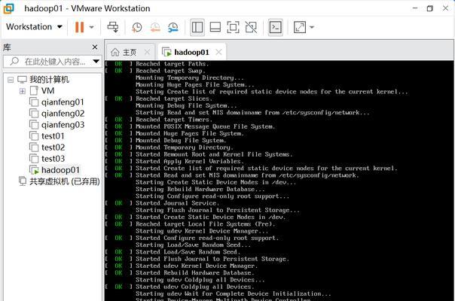The width and height of the screenshot is (455, 301).
Task: Enter full screen mode
Action: point(233,27)
